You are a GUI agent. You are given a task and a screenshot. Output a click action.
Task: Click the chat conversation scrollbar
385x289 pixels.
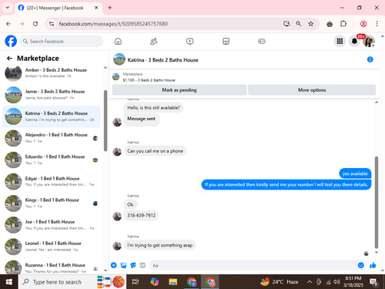[x=377, y=202]
